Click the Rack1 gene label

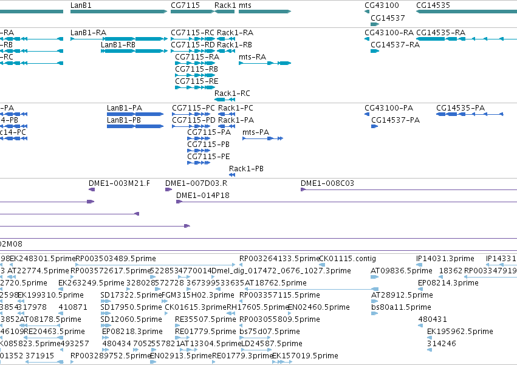[225, 5]
